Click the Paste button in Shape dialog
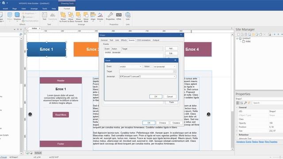 point(171,102)
